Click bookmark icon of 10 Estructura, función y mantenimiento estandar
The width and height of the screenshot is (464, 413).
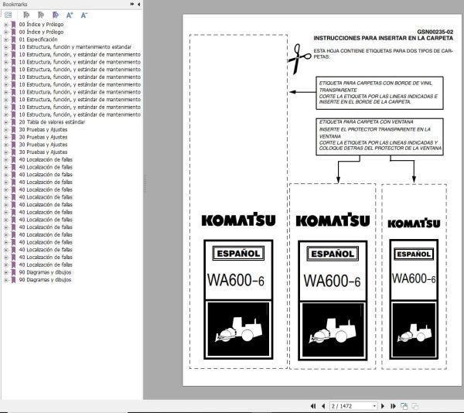[13, 47]
